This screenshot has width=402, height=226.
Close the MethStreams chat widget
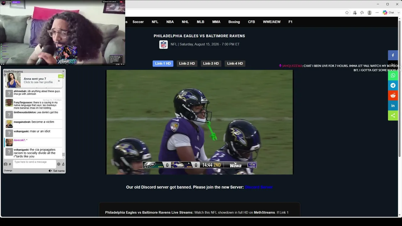pos(63,71)
